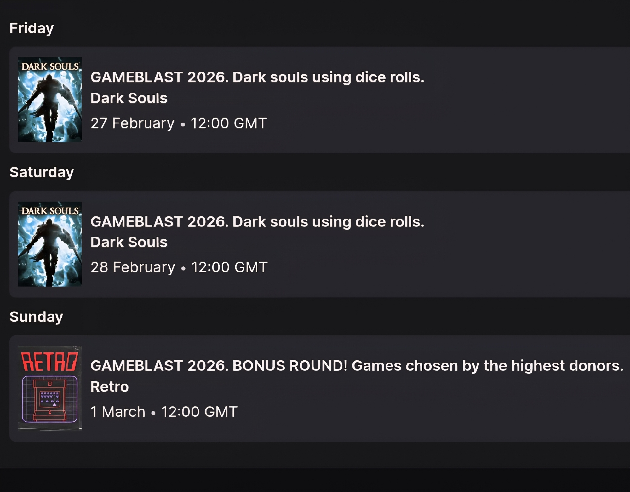Image resolution: width=630 pixels, height=492 pixels.
Task: Click the 12:00 GMT time on Sunday's stream
Action: [199, 412]
